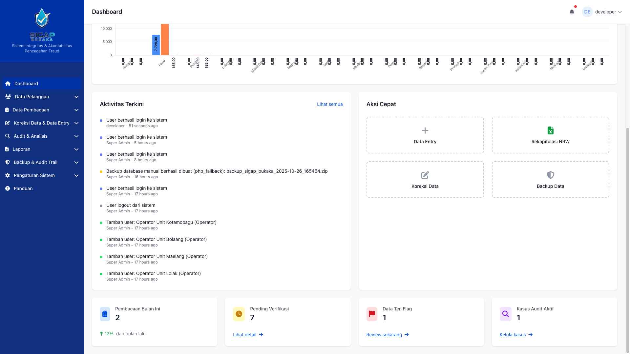Click the SIGAP Bukaka shield logo
The image size is (630, 354).
[x=42, y=18]
